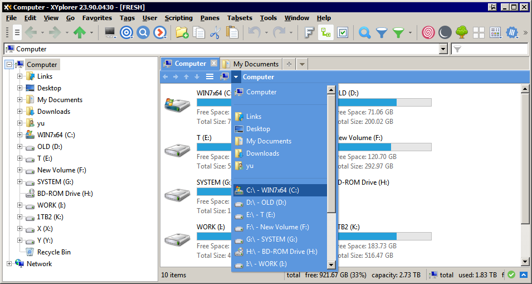Click the blue target Hotlist icon
532x284 pixels.
126,32
